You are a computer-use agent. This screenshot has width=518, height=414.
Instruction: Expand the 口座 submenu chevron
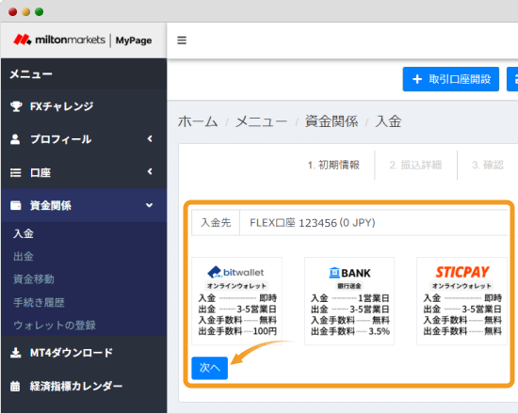(x=150, y=171)
